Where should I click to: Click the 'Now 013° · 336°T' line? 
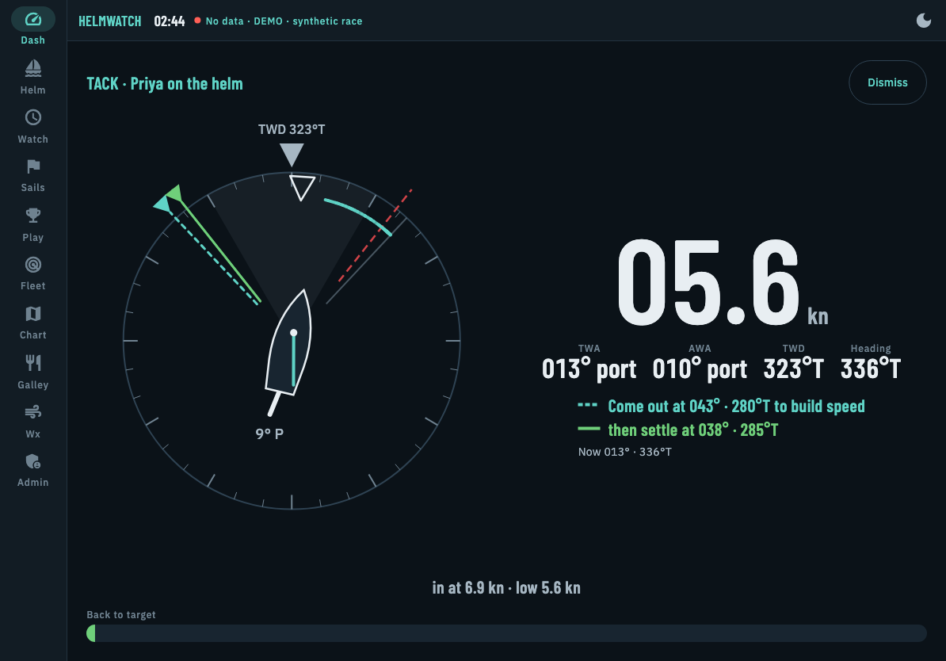[624, 452]
